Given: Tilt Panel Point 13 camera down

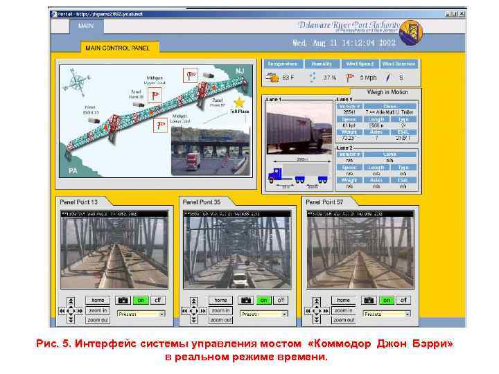Looking at the screenshot, I should (71, 319).
